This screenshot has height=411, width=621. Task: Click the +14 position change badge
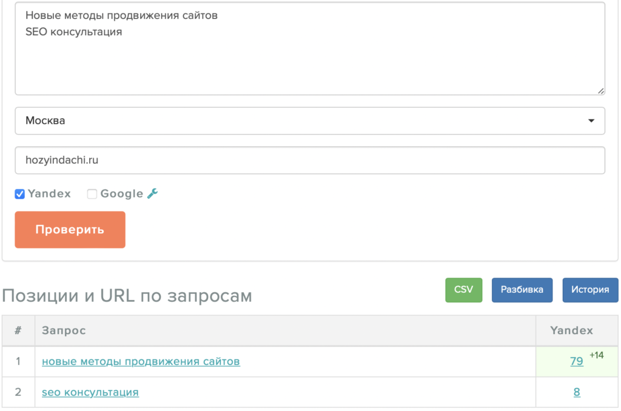(x=597, y=355)
